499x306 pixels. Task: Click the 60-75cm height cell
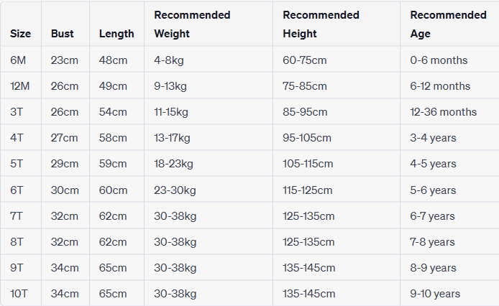[305, 60]
